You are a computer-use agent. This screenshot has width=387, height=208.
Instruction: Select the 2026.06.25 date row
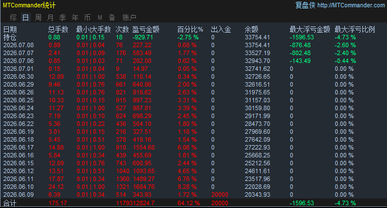19,100
